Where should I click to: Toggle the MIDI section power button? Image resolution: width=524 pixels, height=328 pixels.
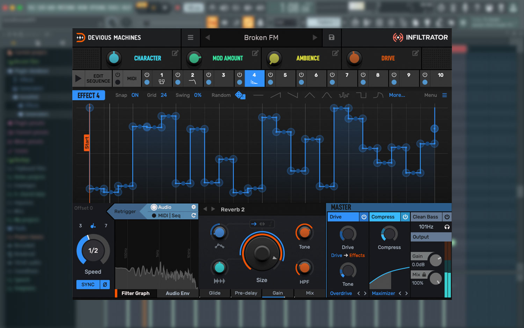pyautogui.click(x=118, y=75)
